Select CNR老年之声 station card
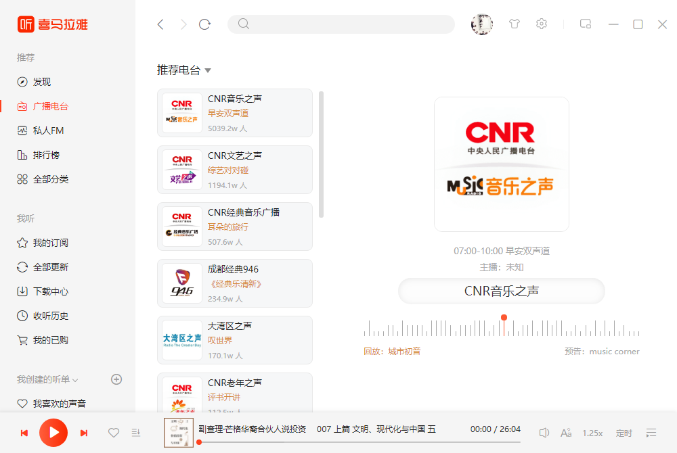 [x=235, y=392]
